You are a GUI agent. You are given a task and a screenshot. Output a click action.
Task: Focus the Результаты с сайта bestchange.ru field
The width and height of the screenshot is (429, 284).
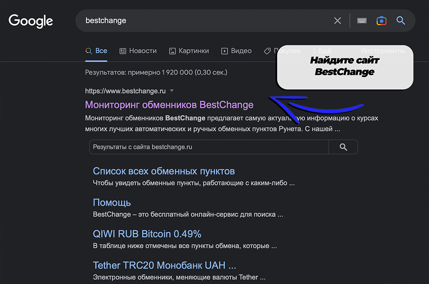point(209,147)
